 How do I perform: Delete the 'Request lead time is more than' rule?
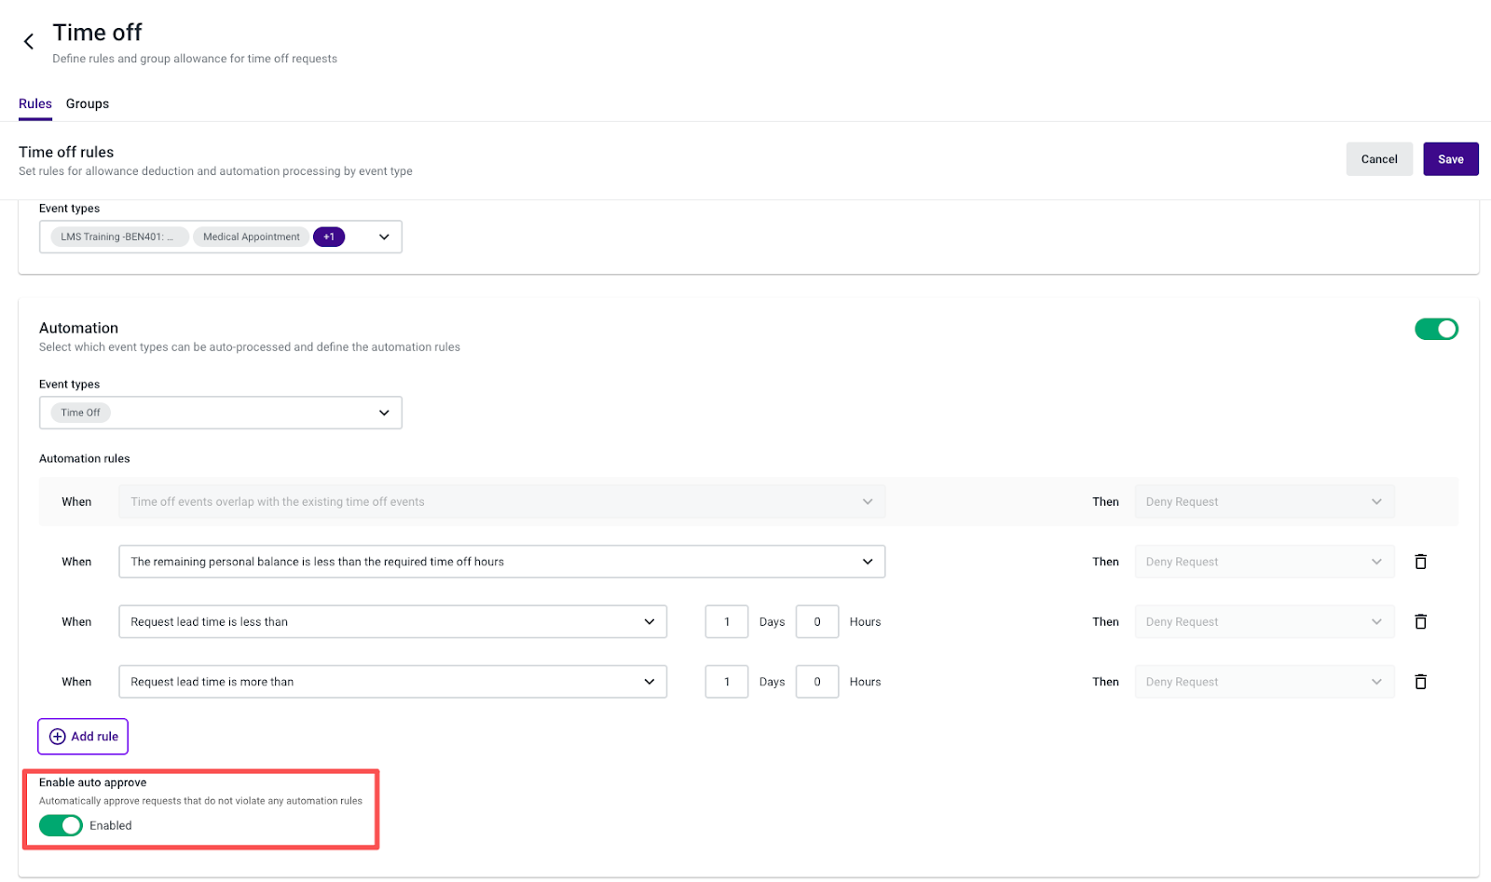tap(1420, 682)
